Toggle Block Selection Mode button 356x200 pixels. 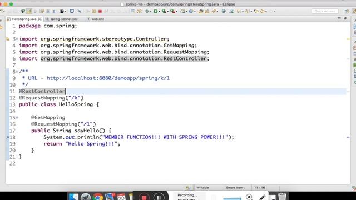[x=48, y=11]
